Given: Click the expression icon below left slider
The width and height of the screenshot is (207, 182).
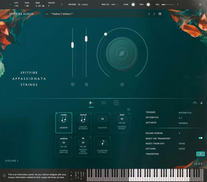Looking at the screenshot, I should [x=73, y=84].
